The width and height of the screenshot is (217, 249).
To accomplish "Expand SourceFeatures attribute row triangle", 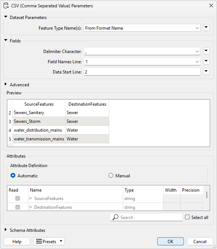I will pos(31,198).
